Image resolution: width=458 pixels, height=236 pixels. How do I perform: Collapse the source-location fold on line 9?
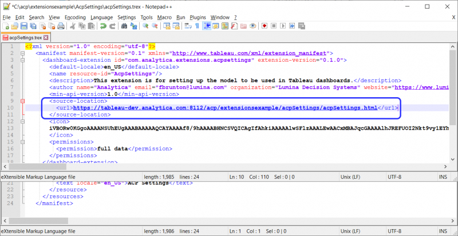tap(22, 101)
